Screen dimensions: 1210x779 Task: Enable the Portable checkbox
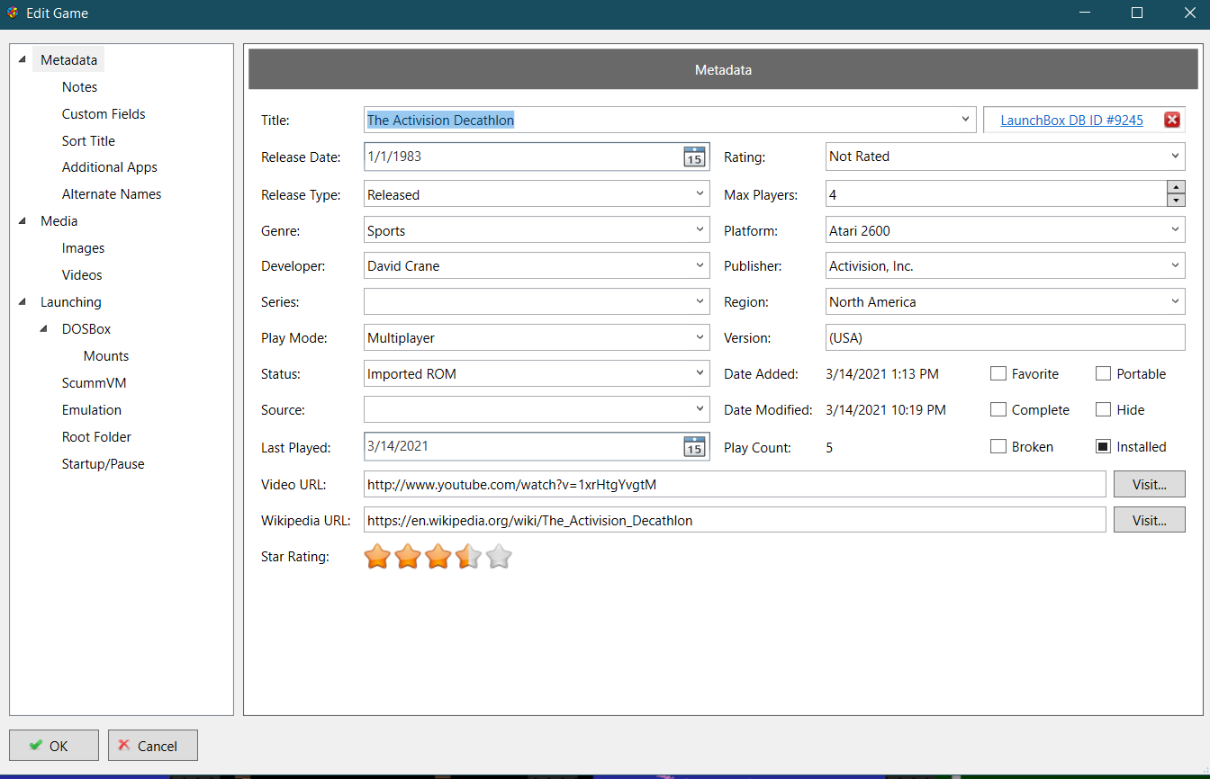tap(1103, 373)
